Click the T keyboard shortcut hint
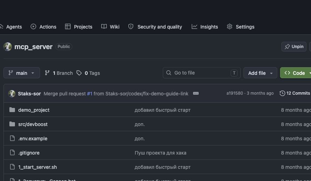The height and width of the screenshot is (181, 311). coord(234,73)
